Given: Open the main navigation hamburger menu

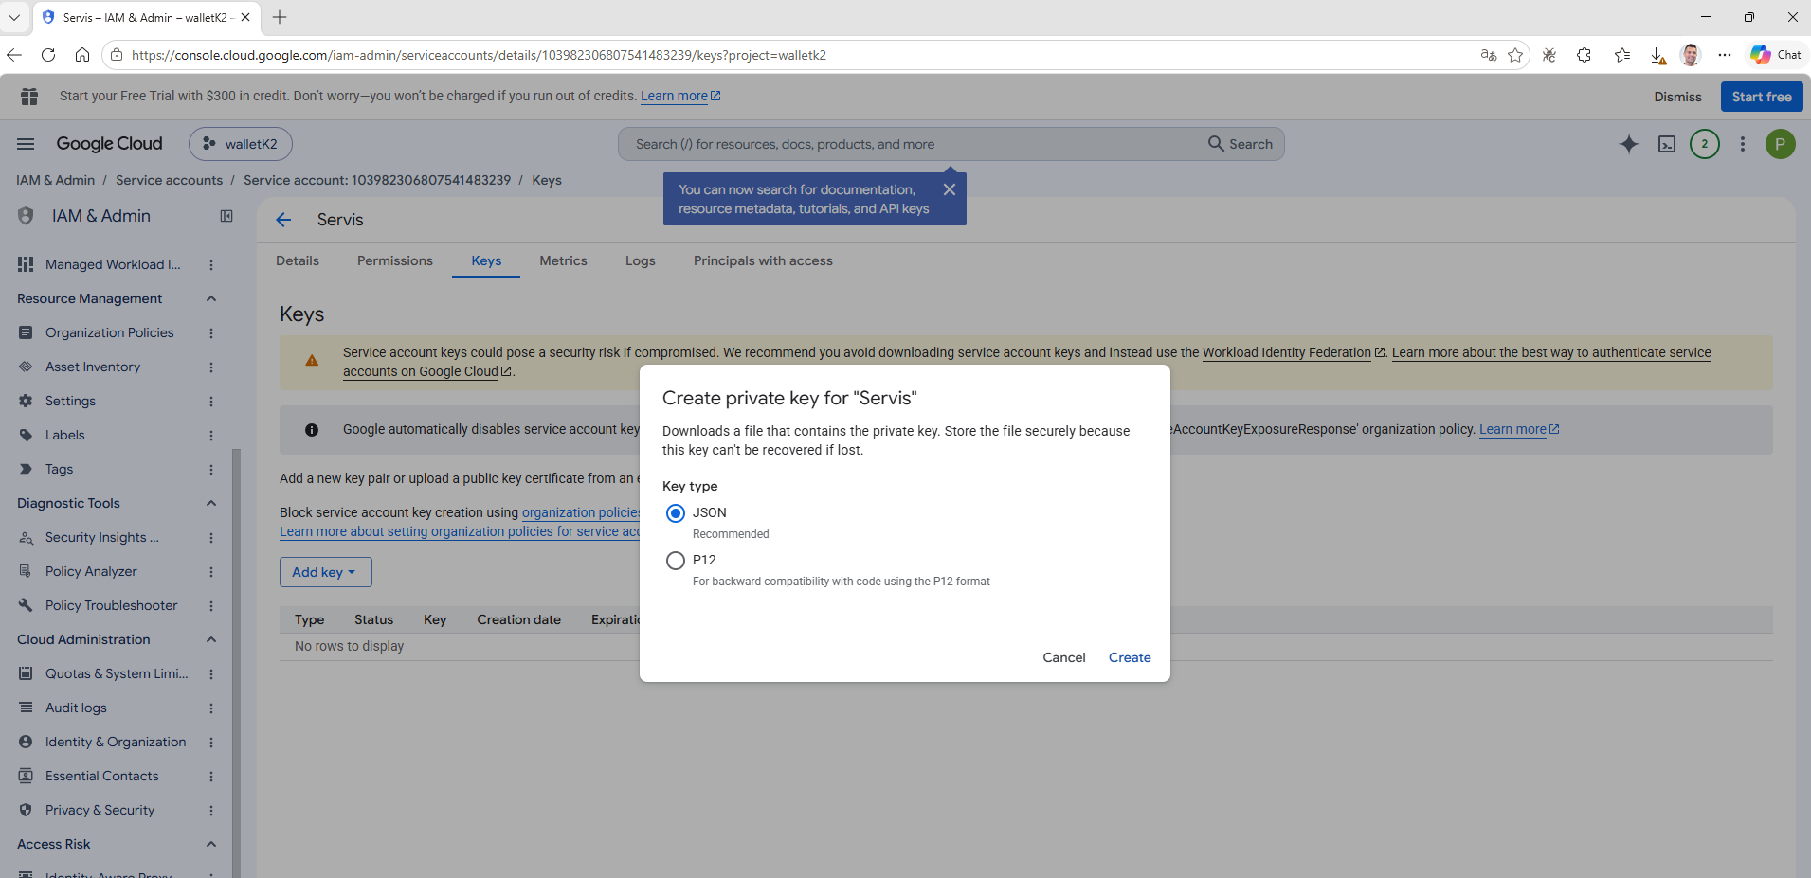Looking at the screenshot, I should click(26, 144).
